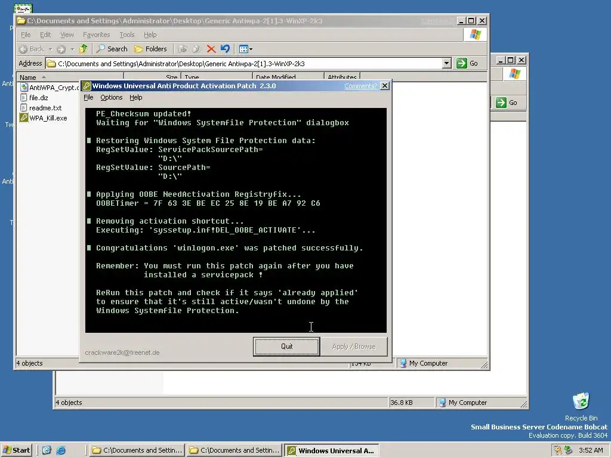
Task: Click the Forward arrow icon in Explorer toolbar
Action: point(61,49)
